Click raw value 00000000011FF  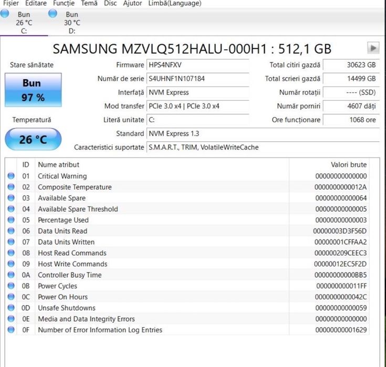341,286
